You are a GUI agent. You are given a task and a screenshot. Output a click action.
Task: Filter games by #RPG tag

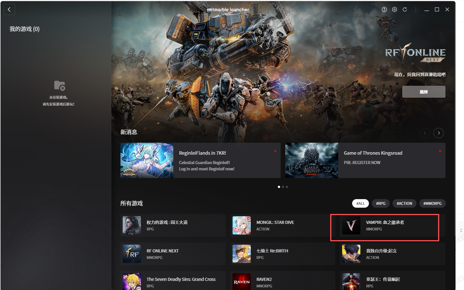click(x=381, y=203)
